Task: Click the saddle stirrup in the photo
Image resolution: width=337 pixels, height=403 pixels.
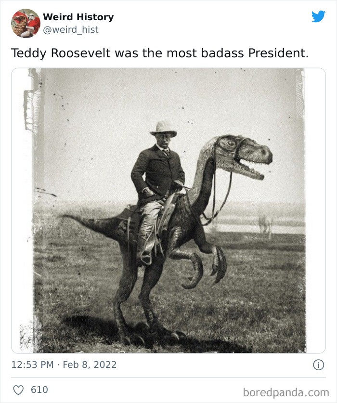Action: point(146,258)
